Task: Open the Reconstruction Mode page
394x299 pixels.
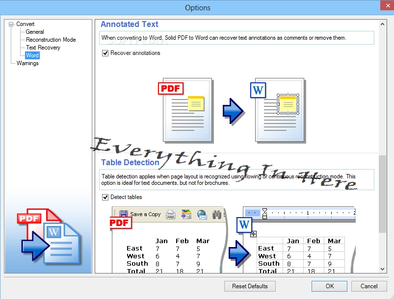Action: (x=51, y=40)
